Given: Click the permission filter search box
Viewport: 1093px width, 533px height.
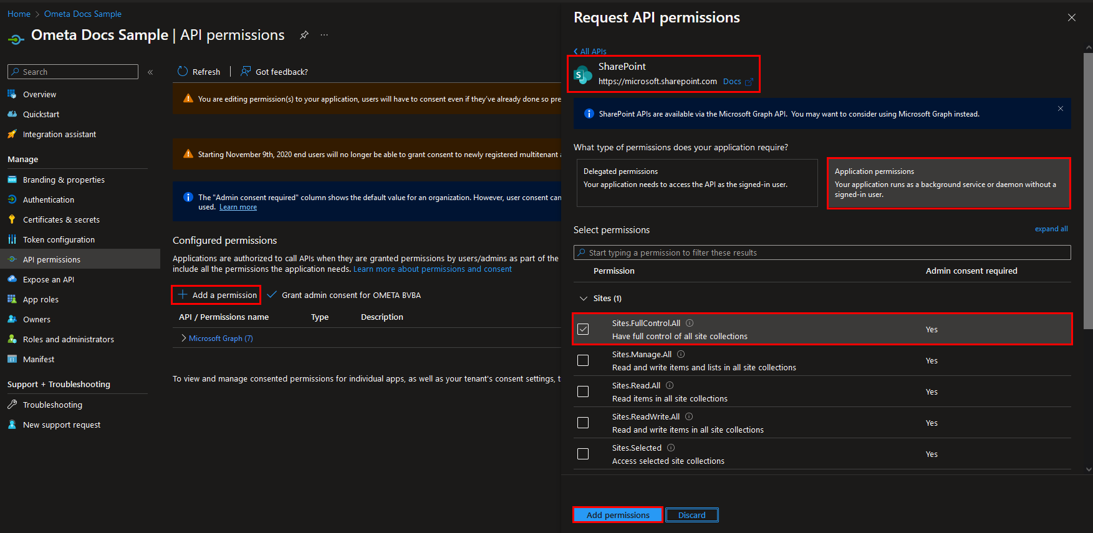Looking at the screenshot, I should coord(822,252).
